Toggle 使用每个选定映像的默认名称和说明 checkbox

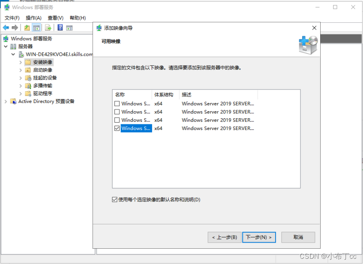114,199
